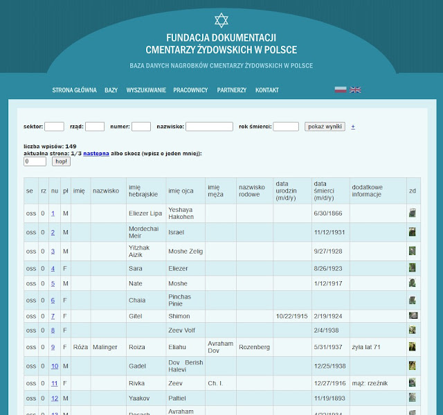Click the 'Rozenberg' maiden name cell
Viewport: 443px width, 415px height.
coord(255,347)
